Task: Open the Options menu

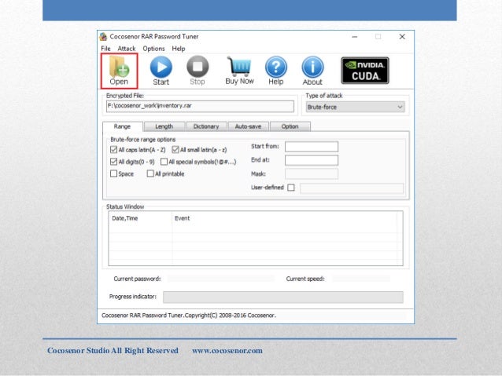Action: pyautogui.click(x=153, y=49)
